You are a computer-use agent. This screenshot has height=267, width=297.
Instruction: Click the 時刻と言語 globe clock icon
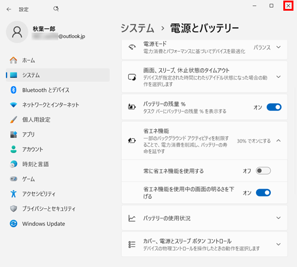coord(14,164)
